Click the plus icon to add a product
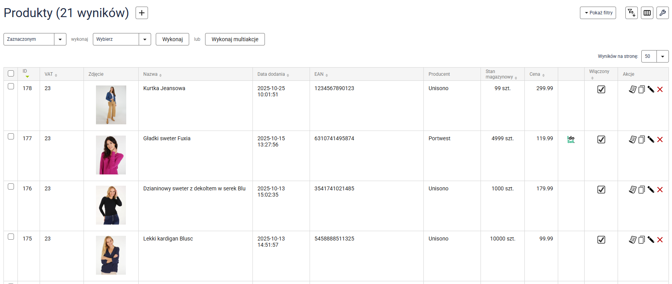Viewport: 672px width, 284px height. click(142, 13)
